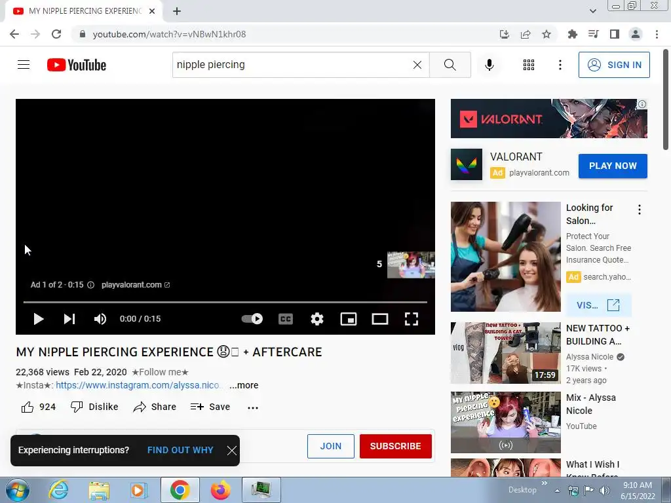
Task: Close the YouTube tab
Action: tap(152, 11)
